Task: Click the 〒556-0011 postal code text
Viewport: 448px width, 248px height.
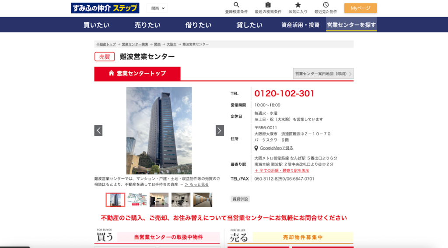Action: click(x=266, y=128)
